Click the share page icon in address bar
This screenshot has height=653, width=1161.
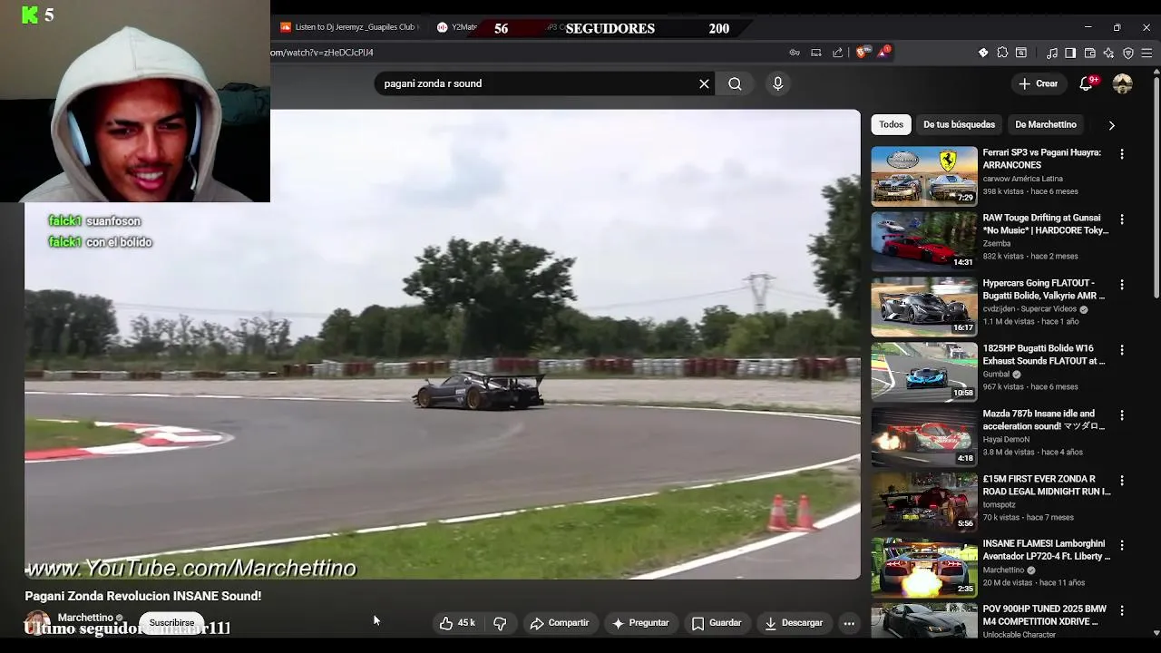coord(837,53)
